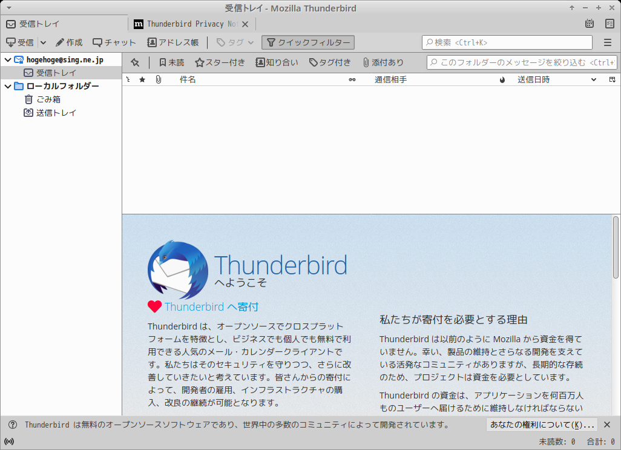Viewport: 621px width, 450px height.
Task: Click the red heart donate icon
Action: tap(154, 306)
